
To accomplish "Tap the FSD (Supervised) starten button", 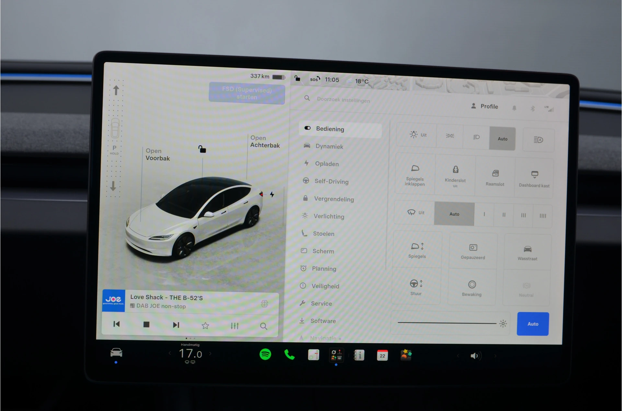I will [x=247, y=93].
